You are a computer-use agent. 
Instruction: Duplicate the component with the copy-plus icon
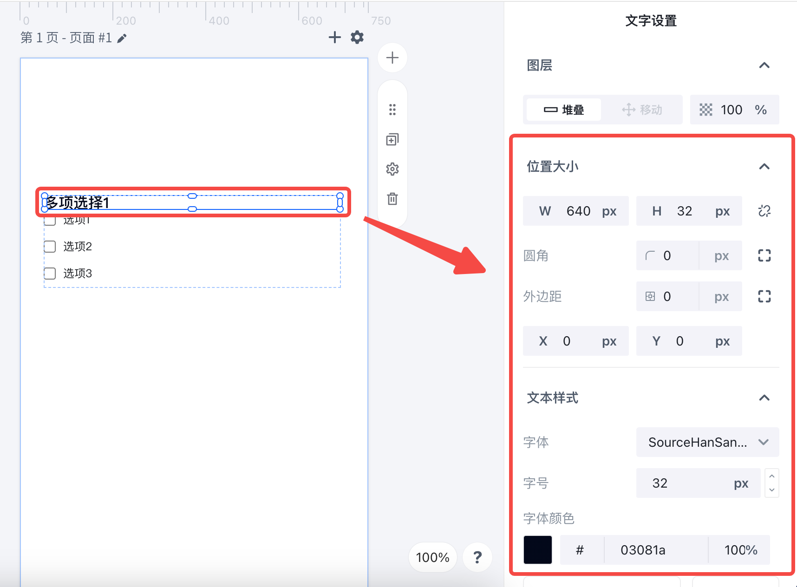pos(392,139)
